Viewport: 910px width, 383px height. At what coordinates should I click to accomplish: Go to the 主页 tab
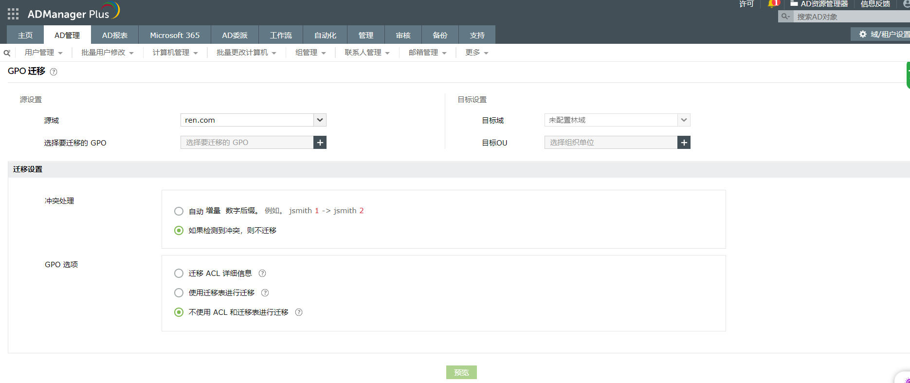click(x=25, y=35)
